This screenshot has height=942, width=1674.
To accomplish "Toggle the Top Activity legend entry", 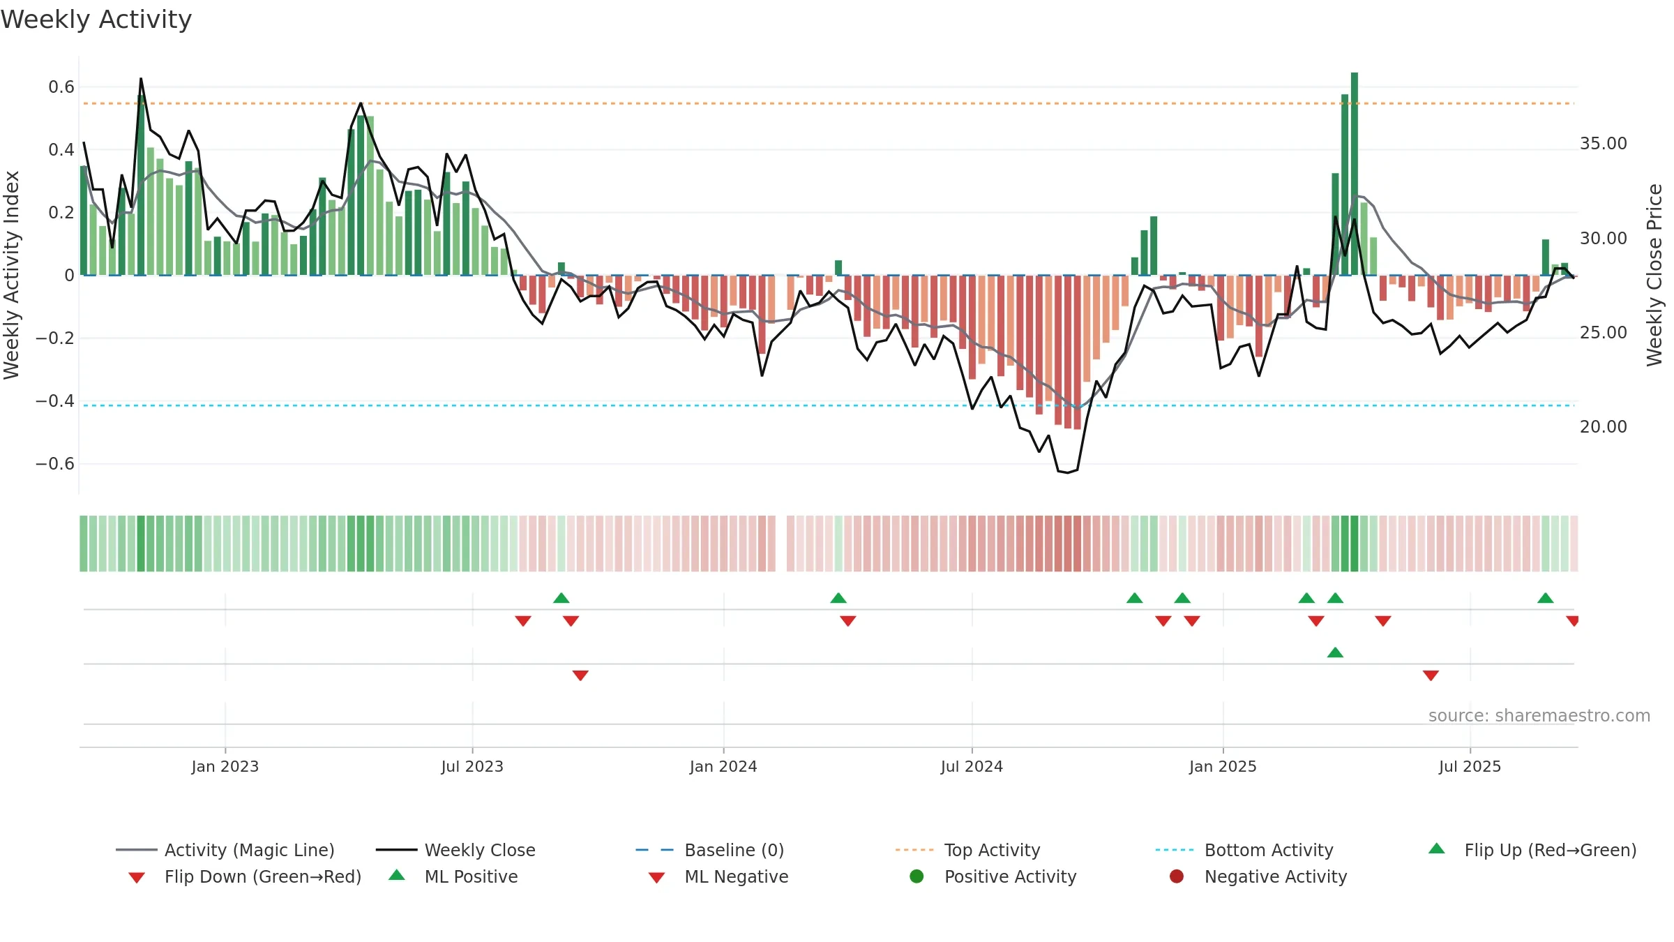I will [x=967, y=850].
